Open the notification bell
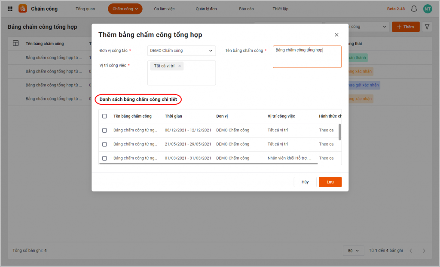This screenshot has height=267, width=440. click(414, 9)
